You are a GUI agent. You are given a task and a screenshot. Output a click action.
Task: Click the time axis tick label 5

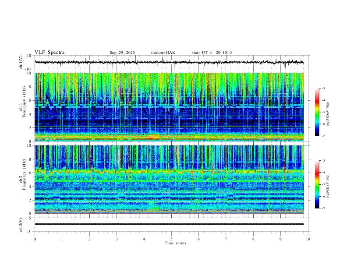click(171, 239)
